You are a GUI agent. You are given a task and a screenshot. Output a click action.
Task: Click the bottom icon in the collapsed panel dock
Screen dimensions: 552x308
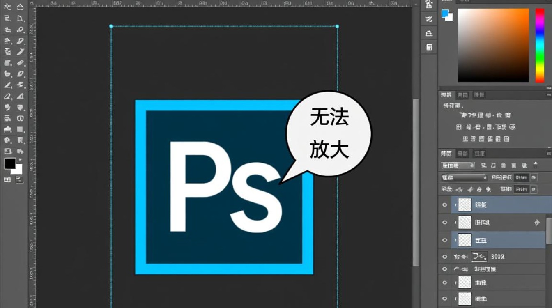pyautogui.click(x=429, y=47)
